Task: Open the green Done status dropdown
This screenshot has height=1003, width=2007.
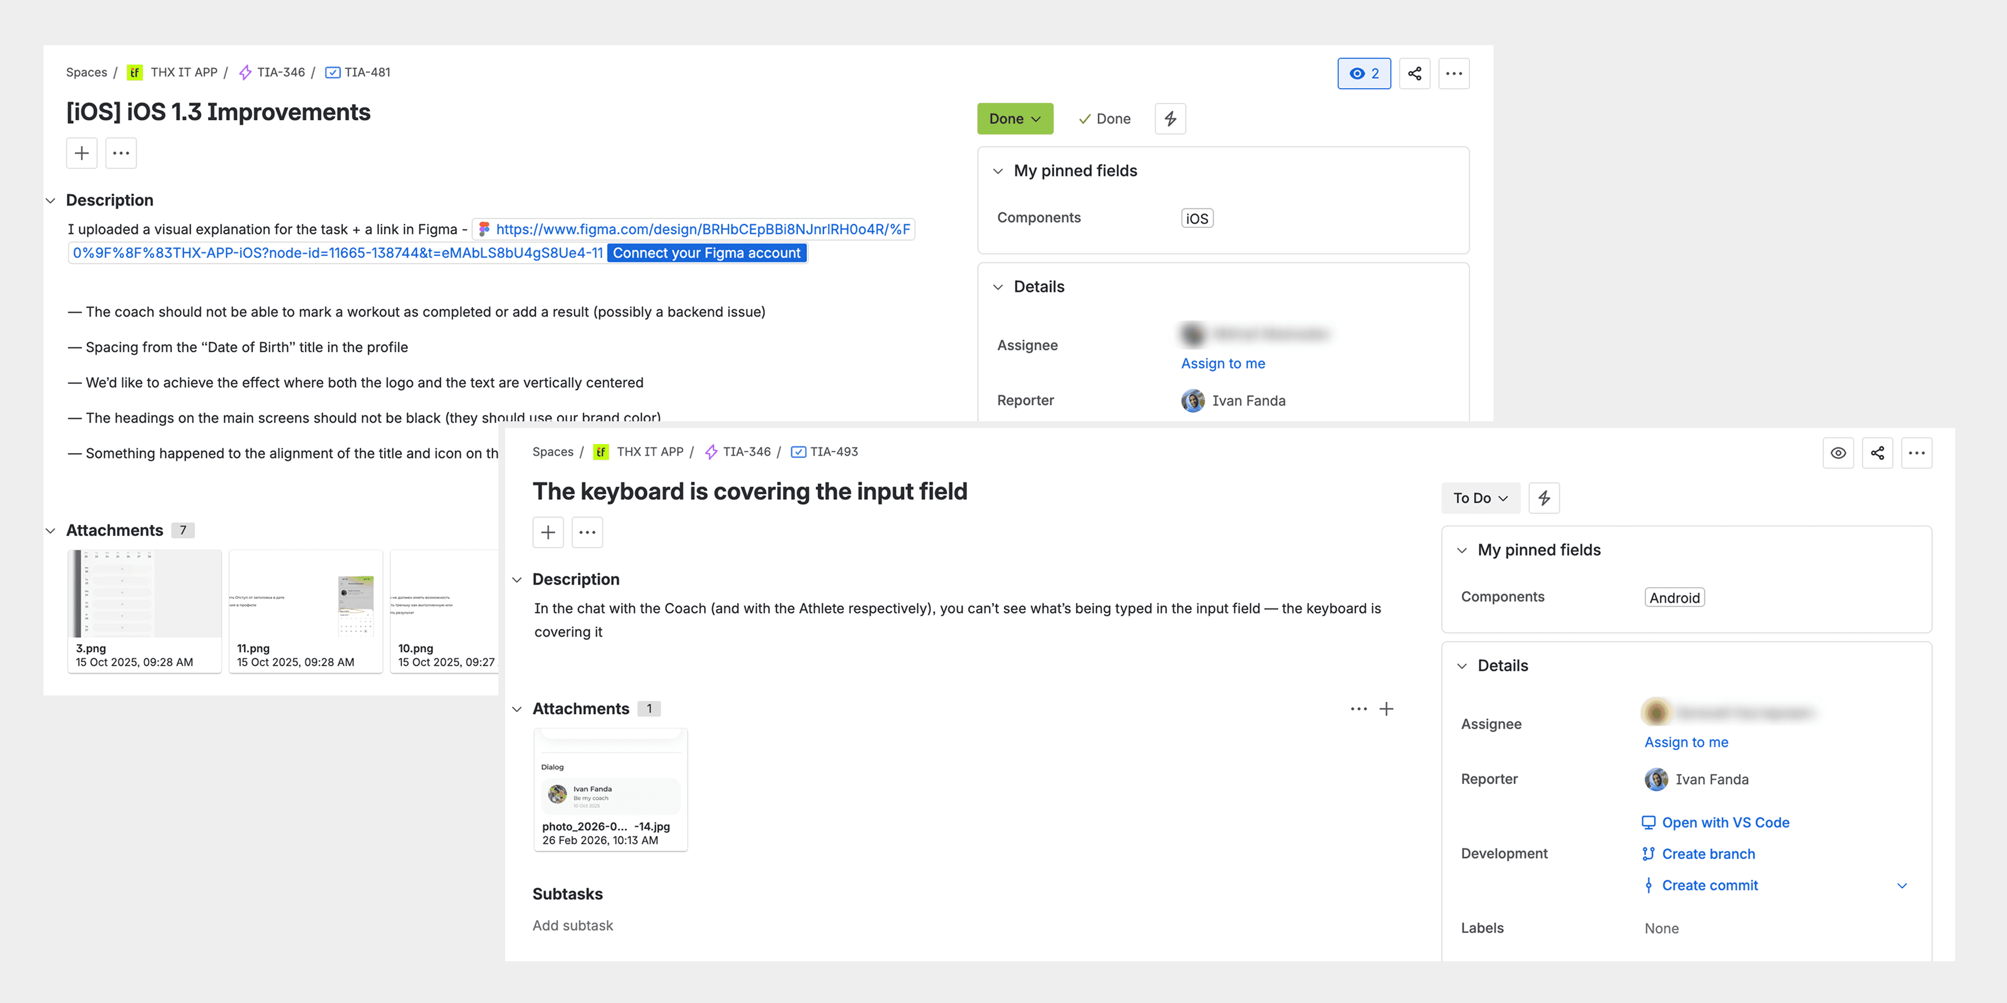Action: click(x=1015, y=118)
